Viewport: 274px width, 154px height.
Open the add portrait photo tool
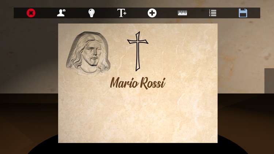tap(61, 13)
